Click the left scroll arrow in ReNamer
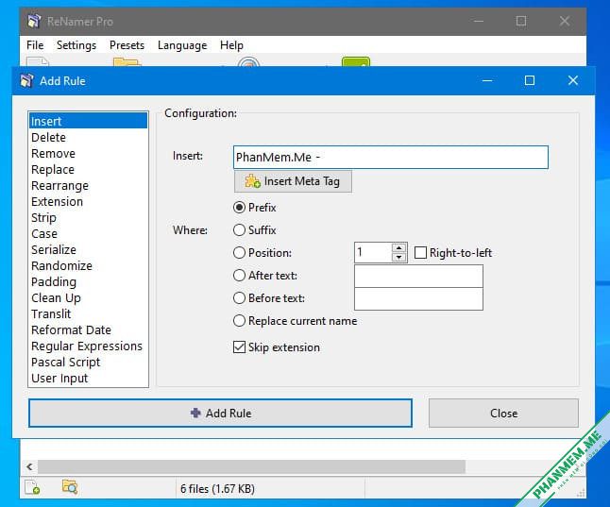 pyautogui.click(x=29, y=466)
